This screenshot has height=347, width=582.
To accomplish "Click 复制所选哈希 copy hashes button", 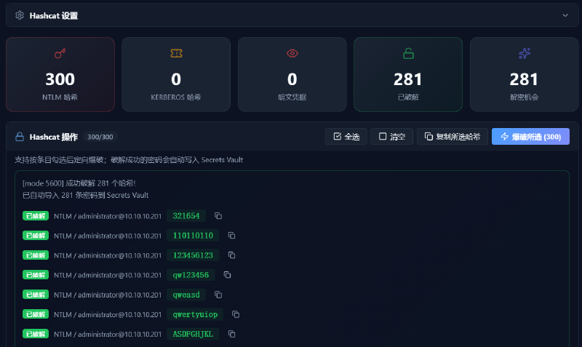I will (x=452, y=137).
